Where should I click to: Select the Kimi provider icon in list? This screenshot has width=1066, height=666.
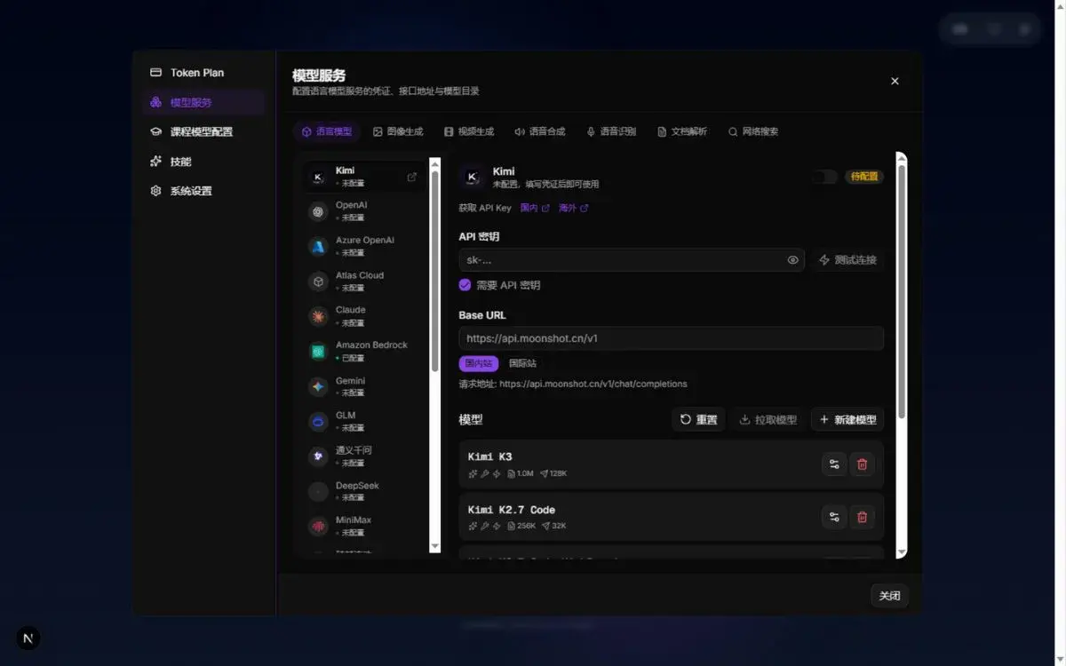click(318, 177)
